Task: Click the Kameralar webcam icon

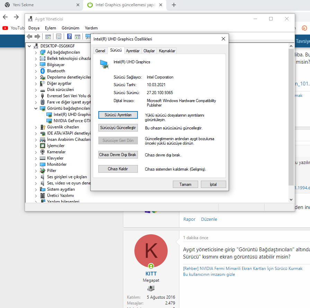Action: (43, 152)
